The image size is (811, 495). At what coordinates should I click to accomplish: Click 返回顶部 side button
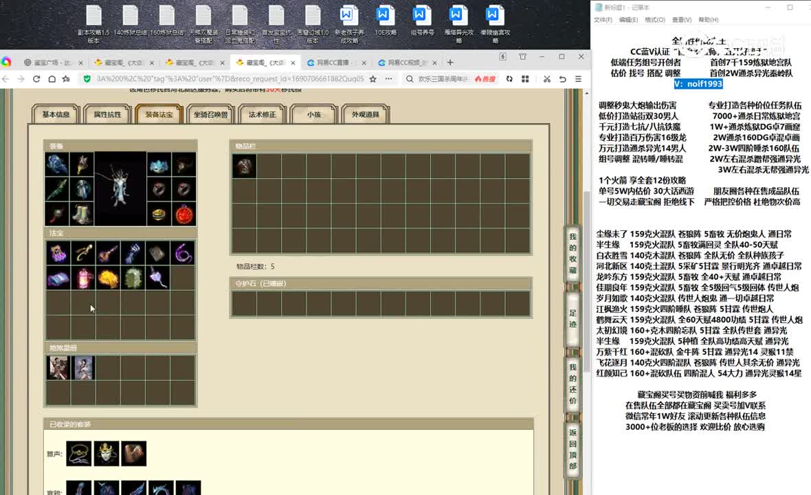pyautogui.click(x=573, y=449)
